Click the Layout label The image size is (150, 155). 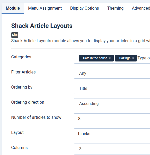[17, 133]
